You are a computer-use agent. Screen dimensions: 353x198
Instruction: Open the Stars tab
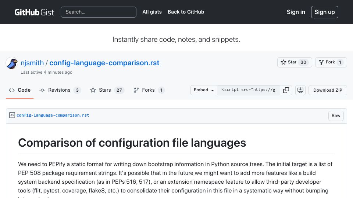point(107,90)
